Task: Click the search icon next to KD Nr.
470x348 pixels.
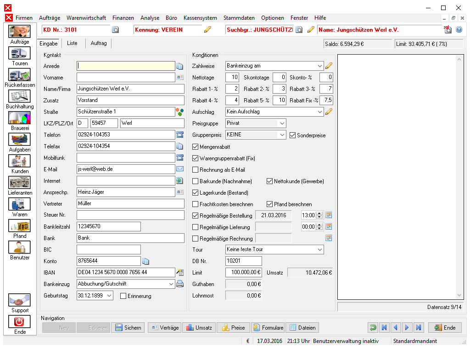Action: click(115, 30)
